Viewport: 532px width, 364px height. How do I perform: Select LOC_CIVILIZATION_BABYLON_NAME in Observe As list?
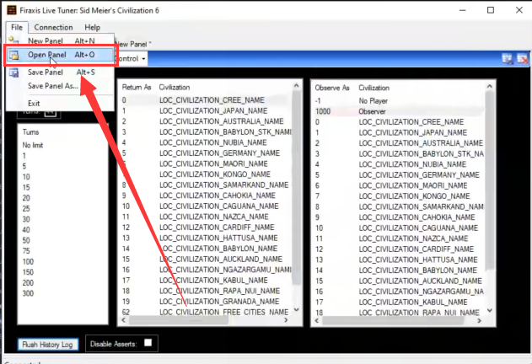click(399, 270)
